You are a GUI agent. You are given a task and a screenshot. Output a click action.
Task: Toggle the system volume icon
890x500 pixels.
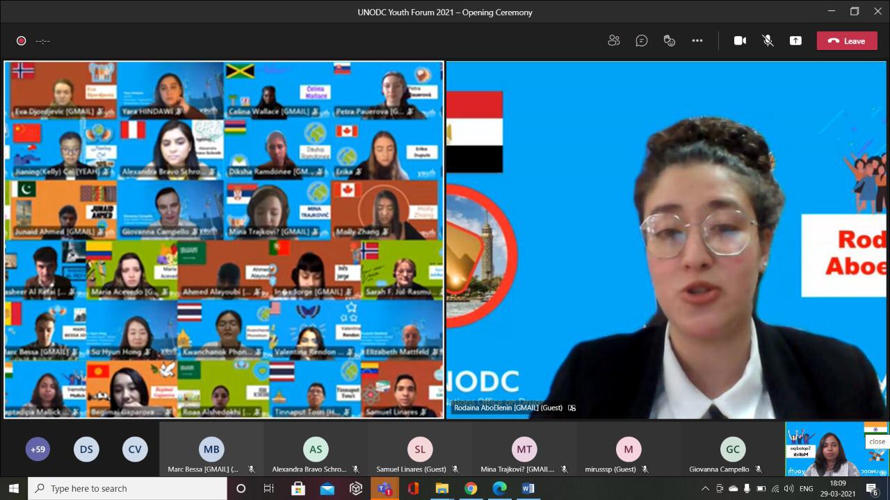[788, 489]
